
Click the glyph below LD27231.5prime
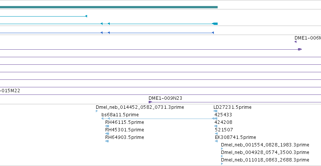tap(215, 111)
